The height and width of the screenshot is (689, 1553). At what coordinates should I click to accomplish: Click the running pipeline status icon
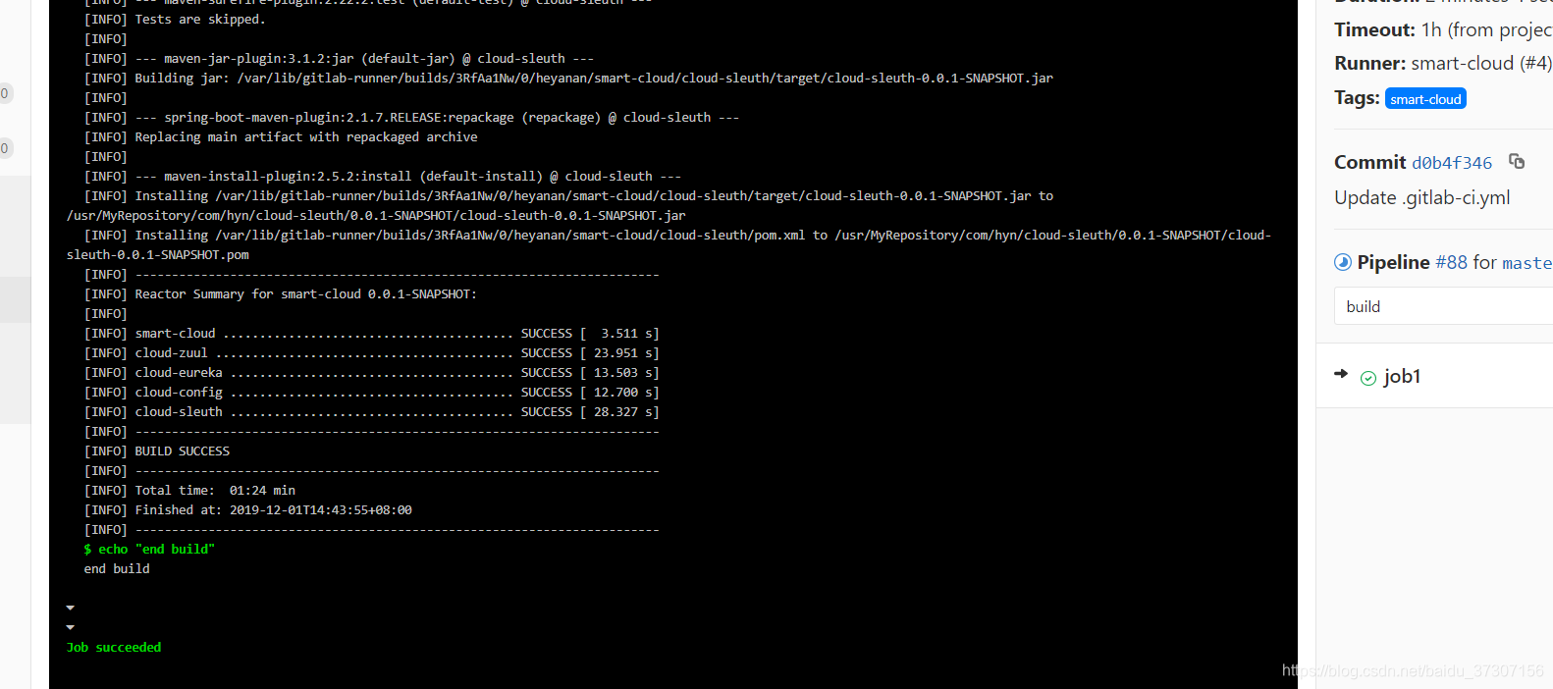(1343, 262)
